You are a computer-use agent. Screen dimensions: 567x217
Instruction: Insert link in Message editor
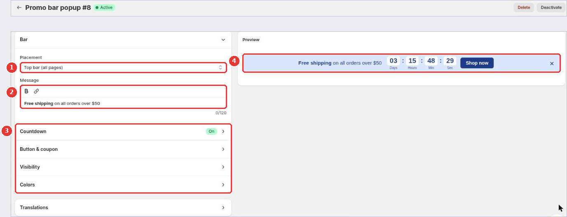[x=36, y=91]
